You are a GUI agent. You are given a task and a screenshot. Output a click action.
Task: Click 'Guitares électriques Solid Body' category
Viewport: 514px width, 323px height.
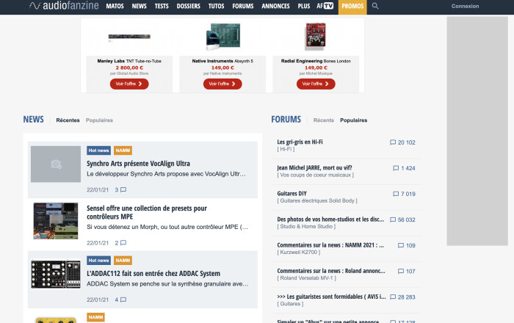pos(317,200)
